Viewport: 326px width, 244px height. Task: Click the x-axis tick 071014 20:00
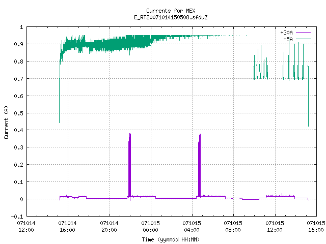(x=109, y=226)
